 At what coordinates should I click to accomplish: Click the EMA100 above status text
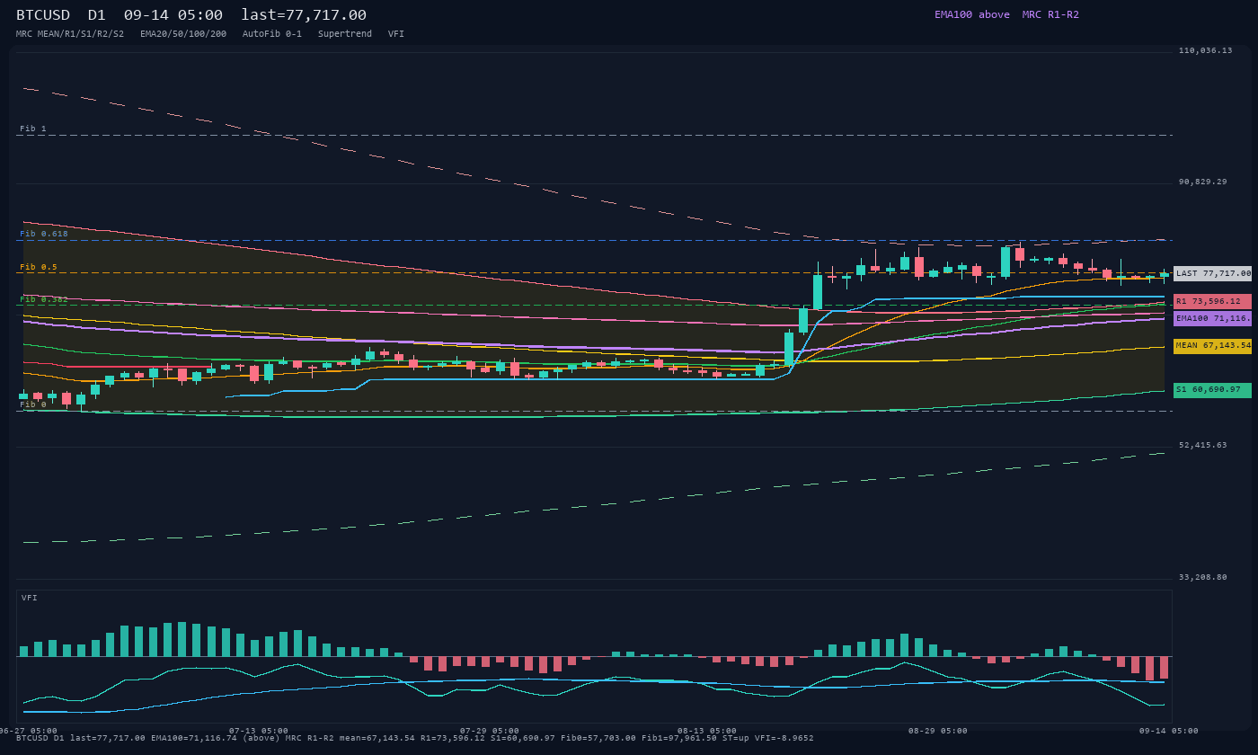pos(972,15)
